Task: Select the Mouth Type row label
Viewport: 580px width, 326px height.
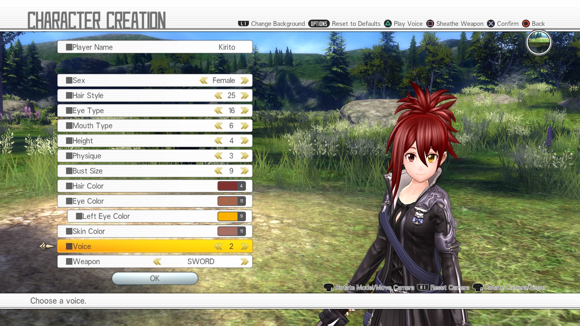Action: (x=92, y=126)
